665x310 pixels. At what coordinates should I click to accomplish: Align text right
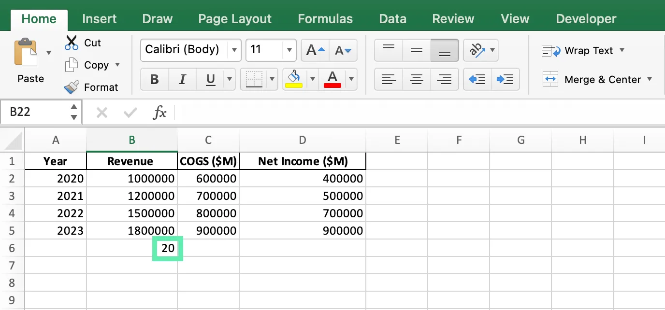click(x=444, y=79)
